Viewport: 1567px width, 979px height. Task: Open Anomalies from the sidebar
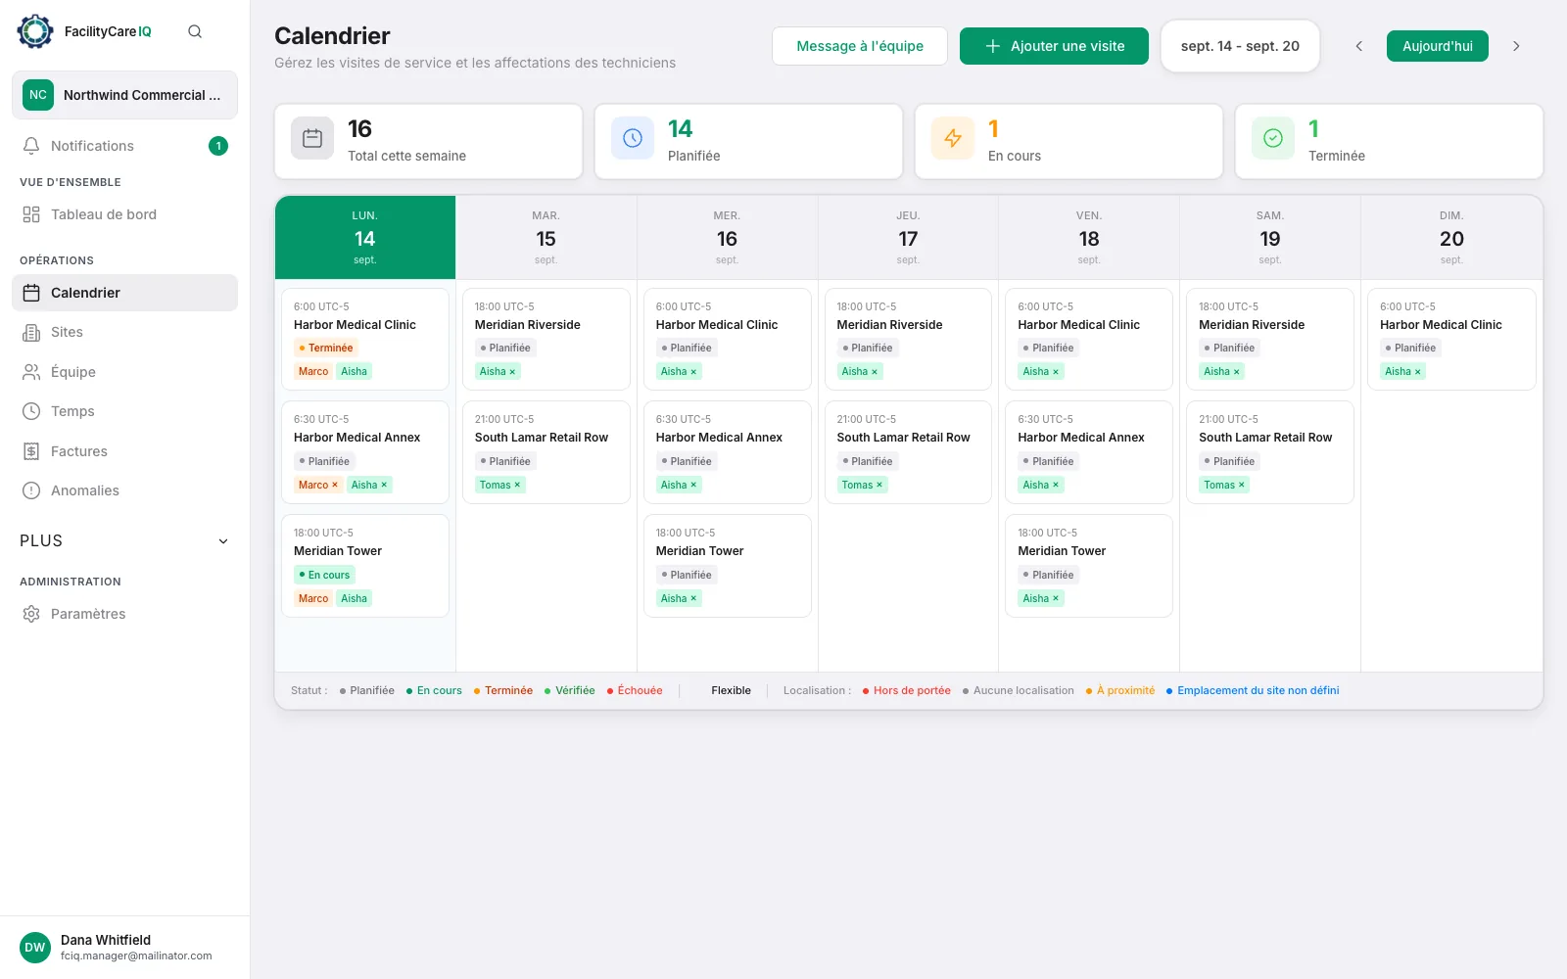tap(124, 490)
